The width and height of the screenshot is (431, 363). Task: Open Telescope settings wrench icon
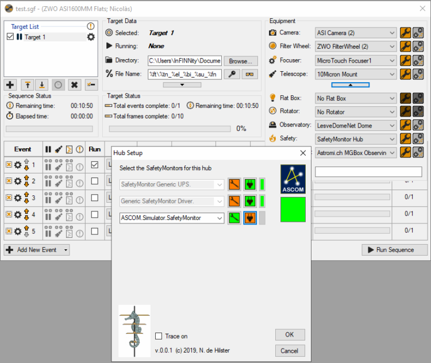[x=405, y=74]
